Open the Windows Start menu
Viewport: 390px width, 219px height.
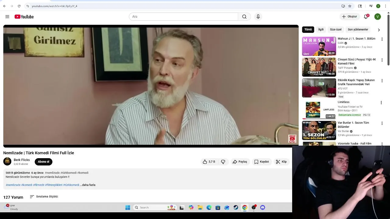coord(128,207)
